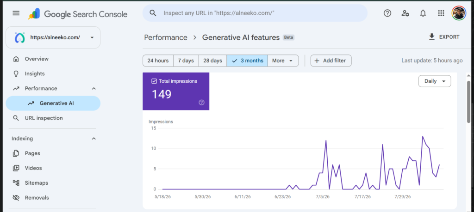Open the property selector dropdown
The image size is (474, 212).
tap(53, 37)
